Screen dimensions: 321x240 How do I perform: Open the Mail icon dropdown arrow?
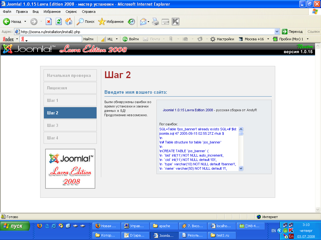click(x=148, y=22)
